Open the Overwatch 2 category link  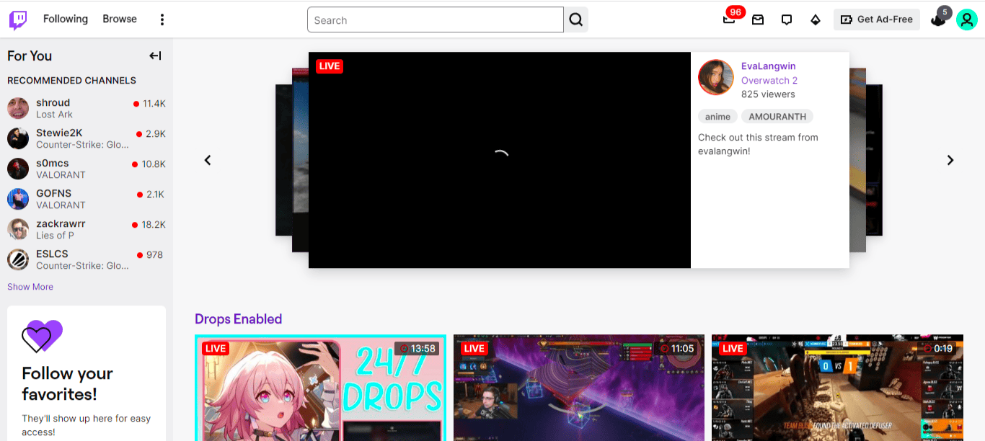pyautogui.click(x=769, y=81)
